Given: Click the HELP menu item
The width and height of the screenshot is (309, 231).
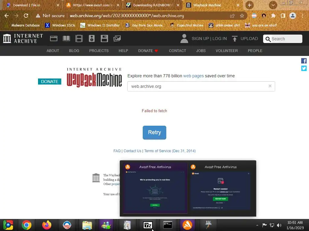Looking at the screenshot, I should click(123, 51).
